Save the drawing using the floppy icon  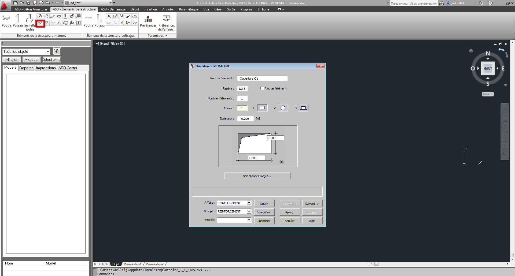28,3
